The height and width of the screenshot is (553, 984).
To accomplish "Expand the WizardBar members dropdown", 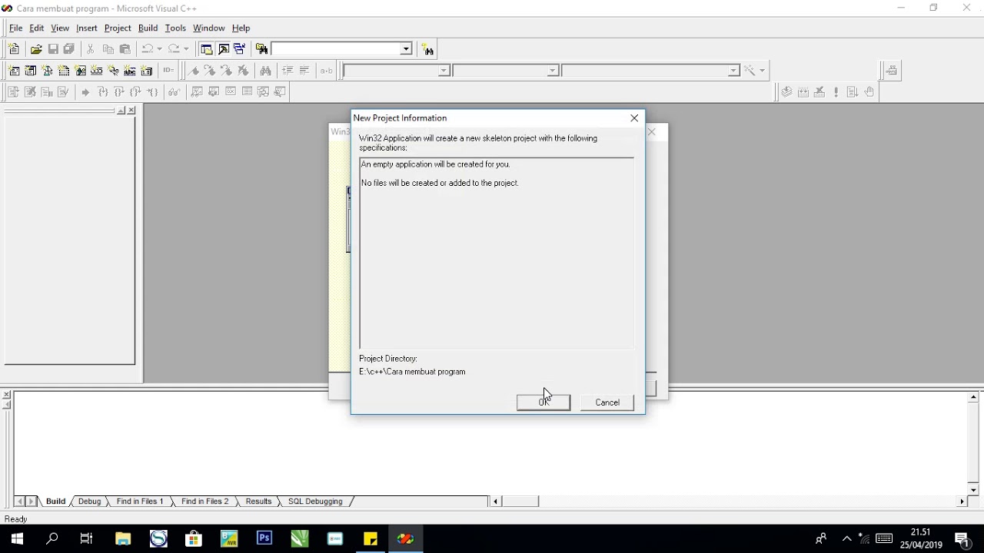I will (733, 71).
